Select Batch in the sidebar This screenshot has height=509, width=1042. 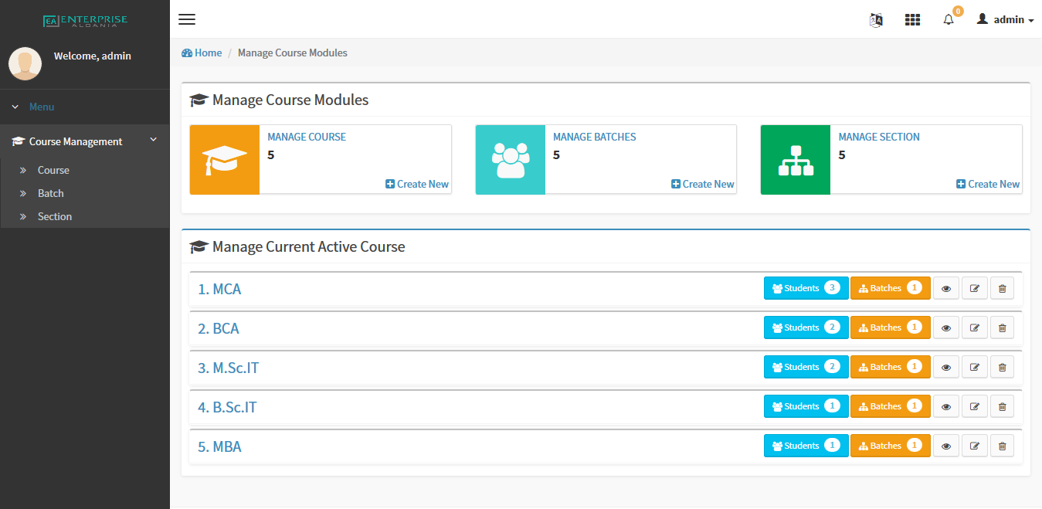[51, 193]
